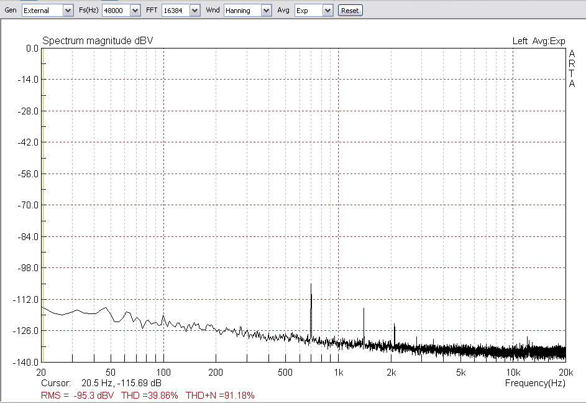Click the Cursor 20.5 Hz readout
Image resolution: width=586 pixels, height=403 pixels.
pyautogui.click(x=101, y=383)
